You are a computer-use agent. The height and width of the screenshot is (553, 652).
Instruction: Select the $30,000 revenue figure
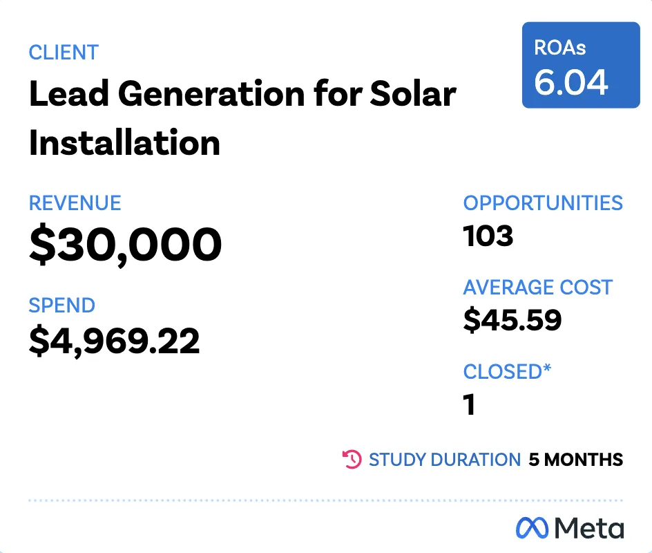pyautogui.click(x=125, y=245)
